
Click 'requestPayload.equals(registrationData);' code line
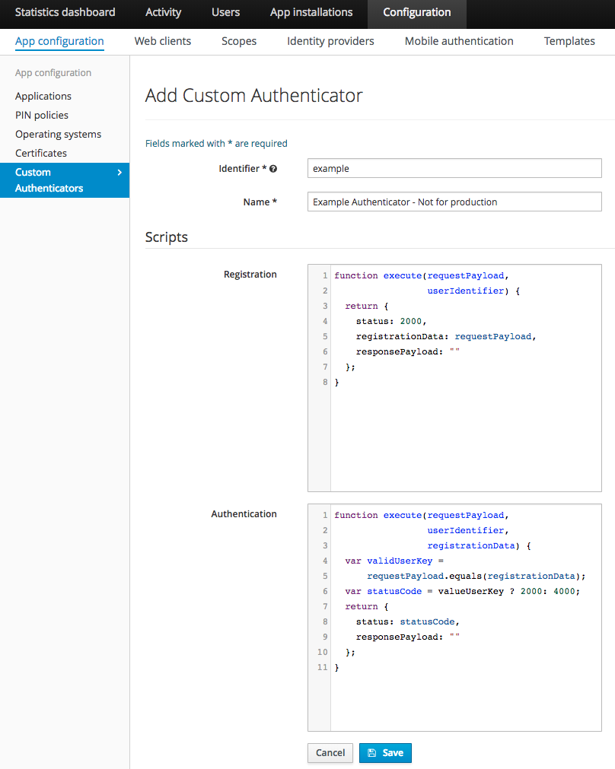476,576
